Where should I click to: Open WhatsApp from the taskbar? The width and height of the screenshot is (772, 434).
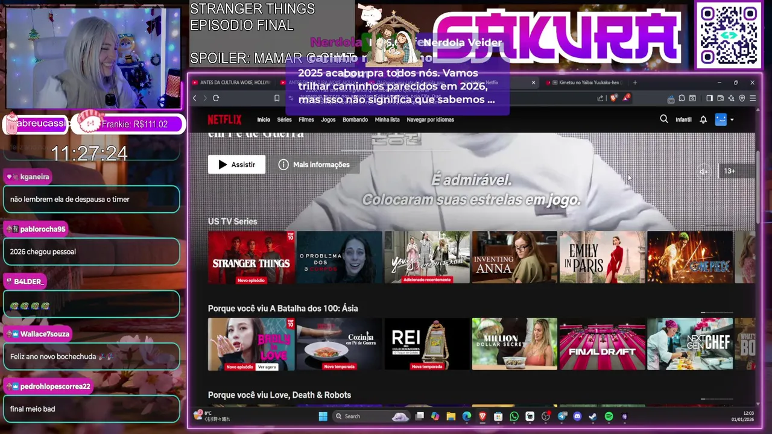coord(514,417)
